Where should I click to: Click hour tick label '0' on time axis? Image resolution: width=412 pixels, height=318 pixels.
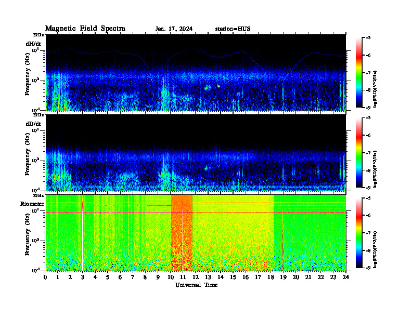pos(46,277)
